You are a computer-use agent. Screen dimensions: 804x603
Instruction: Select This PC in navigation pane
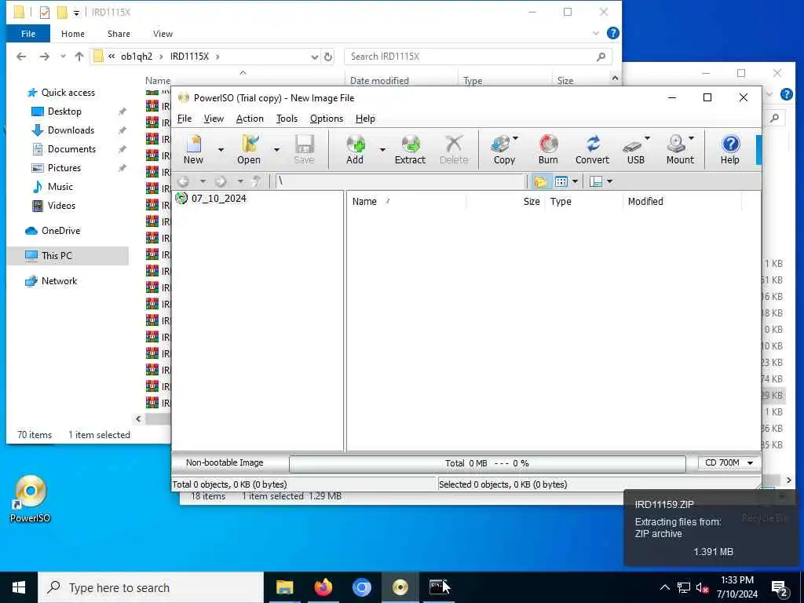[x=57, y=255]
